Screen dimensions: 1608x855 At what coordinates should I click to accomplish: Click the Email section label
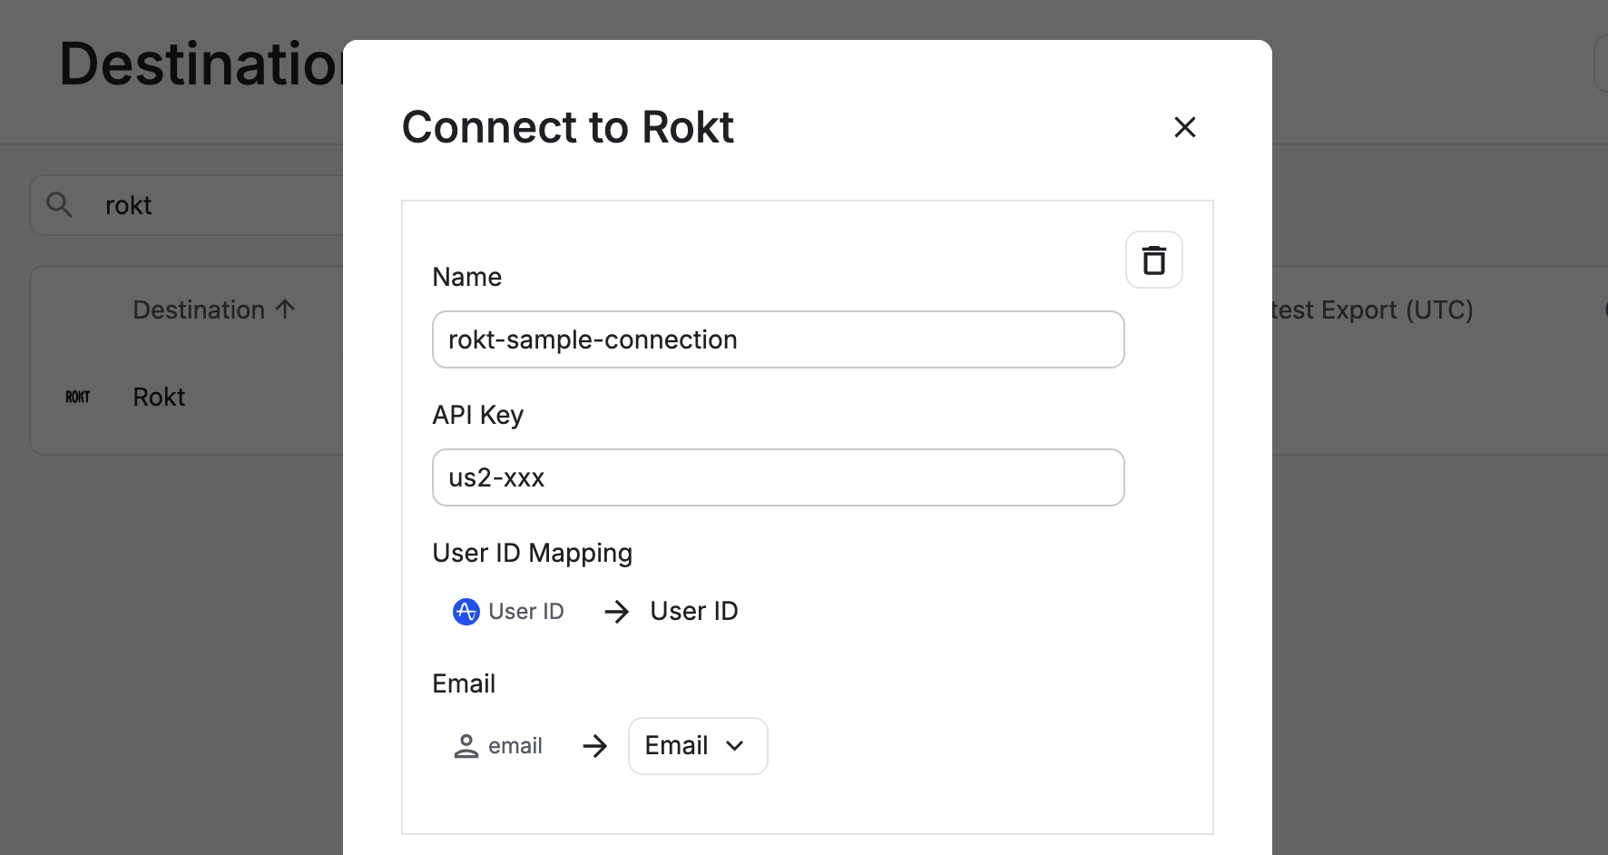464,683
